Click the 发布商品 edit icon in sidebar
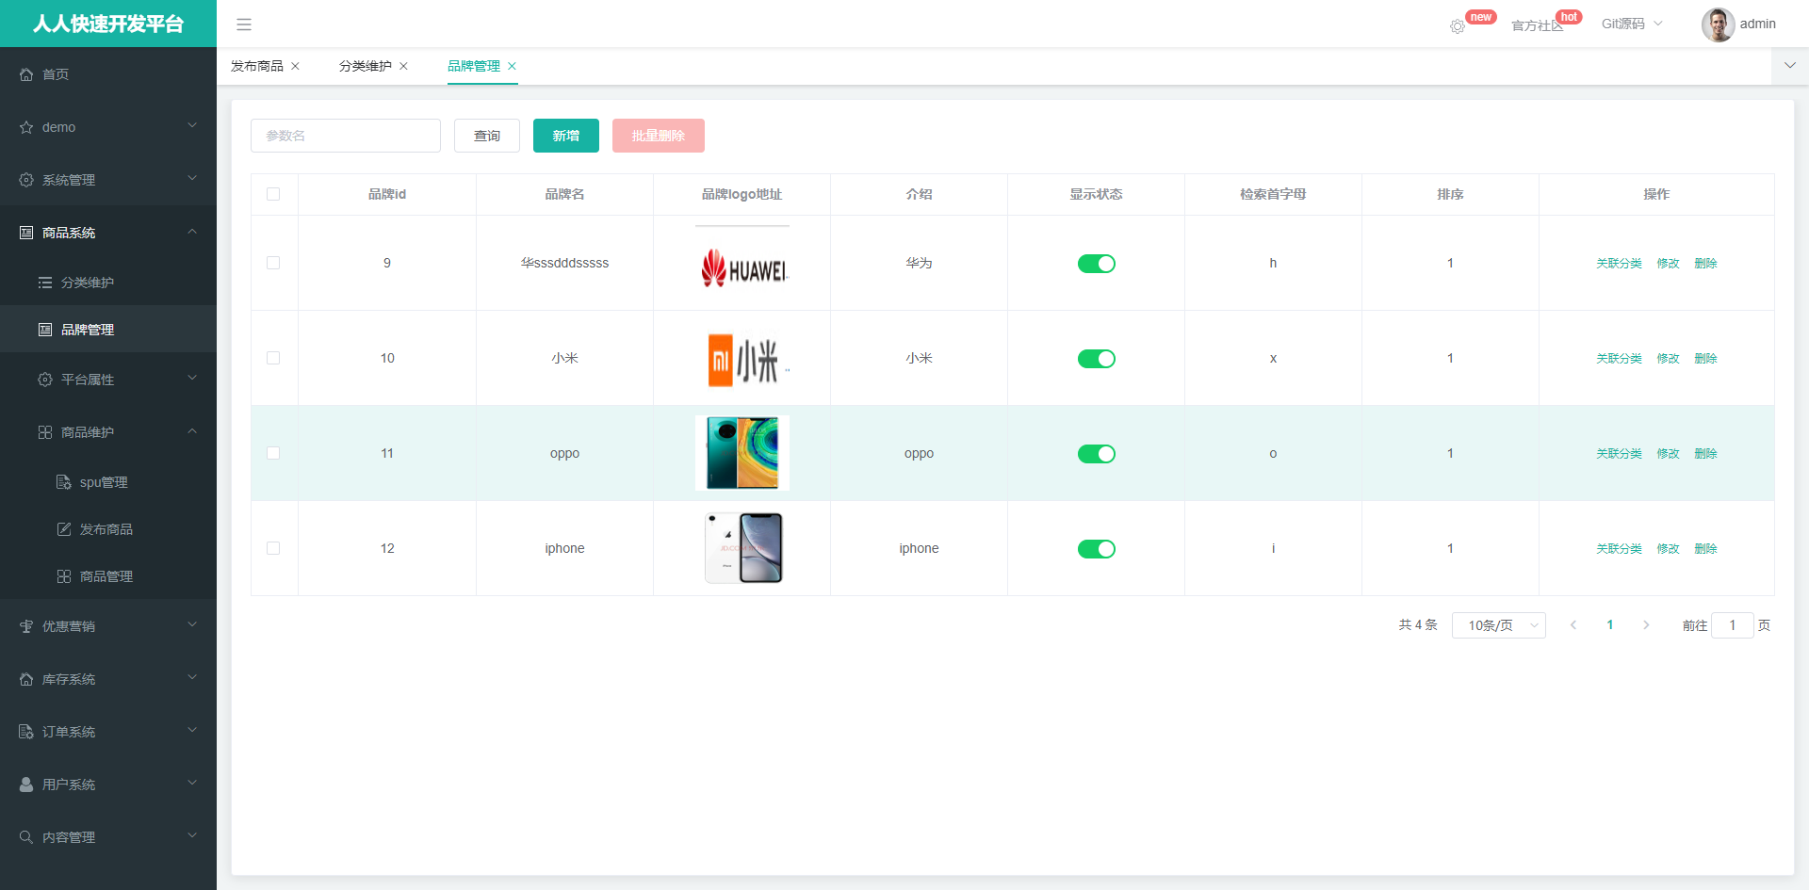The height and width of the screenshot is (890, 1809). click(64, 529)
